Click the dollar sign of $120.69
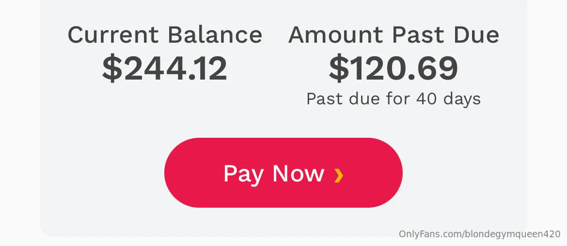 (x=339, y=68)
